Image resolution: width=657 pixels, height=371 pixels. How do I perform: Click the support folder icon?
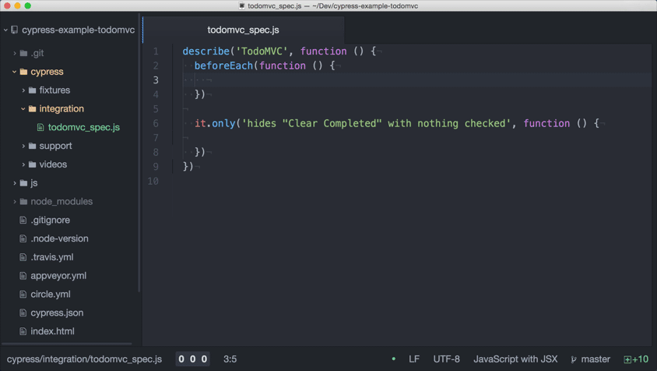pyautogui.click(x=32, y=146)
